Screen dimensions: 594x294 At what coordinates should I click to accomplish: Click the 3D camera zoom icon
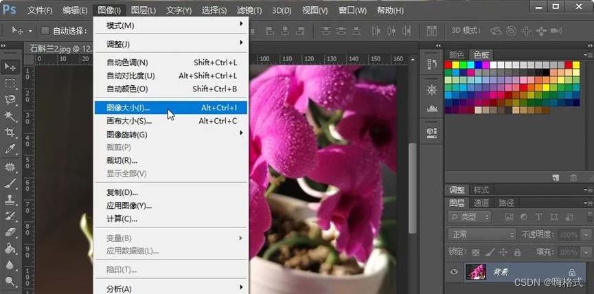tap(556, 31)
